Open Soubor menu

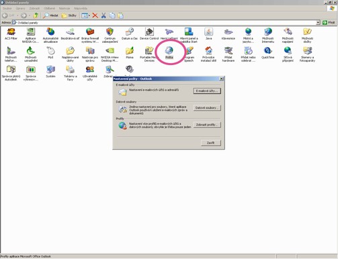tap(7, 8)
